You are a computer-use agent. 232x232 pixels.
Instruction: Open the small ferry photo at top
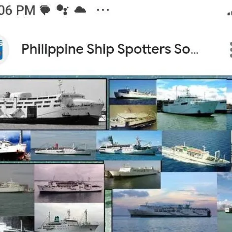click(133, 93)
